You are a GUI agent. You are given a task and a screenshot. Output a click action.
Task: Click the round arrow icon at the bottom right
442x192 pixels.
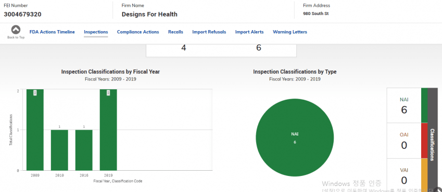coord(438,190)
